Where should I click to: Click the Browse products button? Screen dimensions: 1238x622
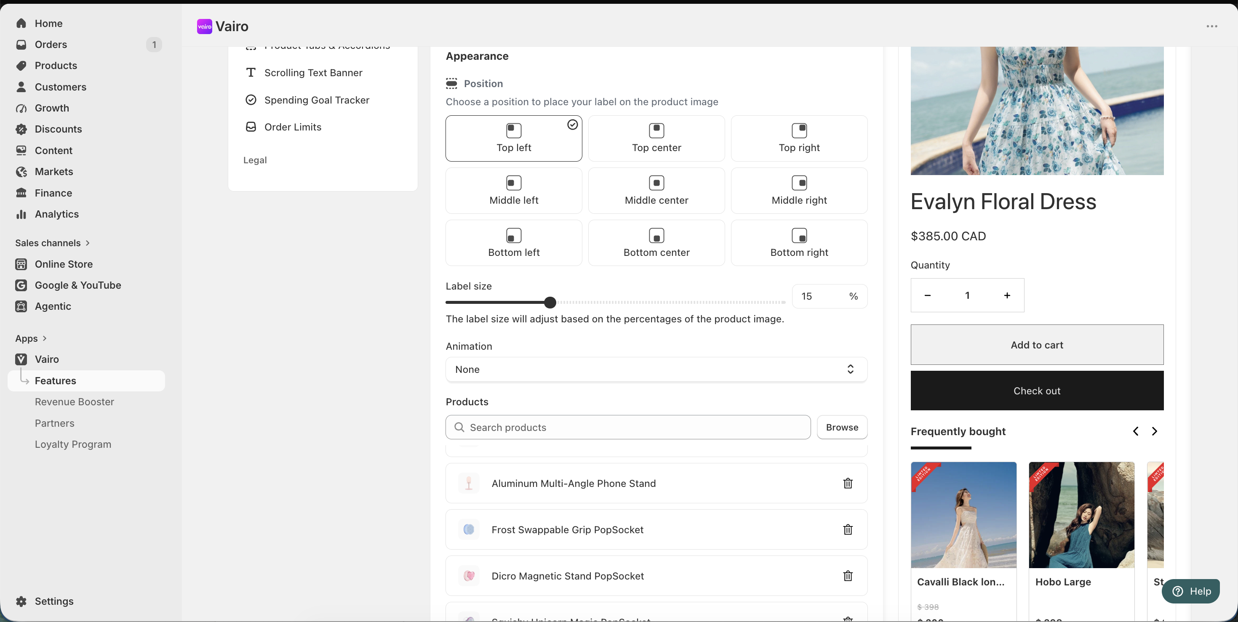[x=842, y=428]
